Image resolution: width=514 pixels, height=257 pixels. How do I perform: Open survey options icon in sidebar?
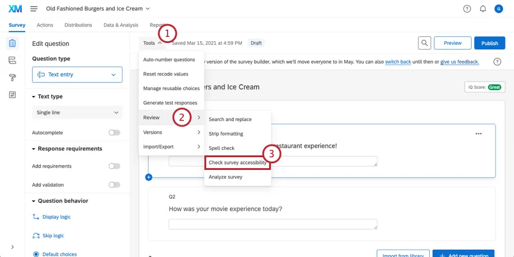pos(12,95)
